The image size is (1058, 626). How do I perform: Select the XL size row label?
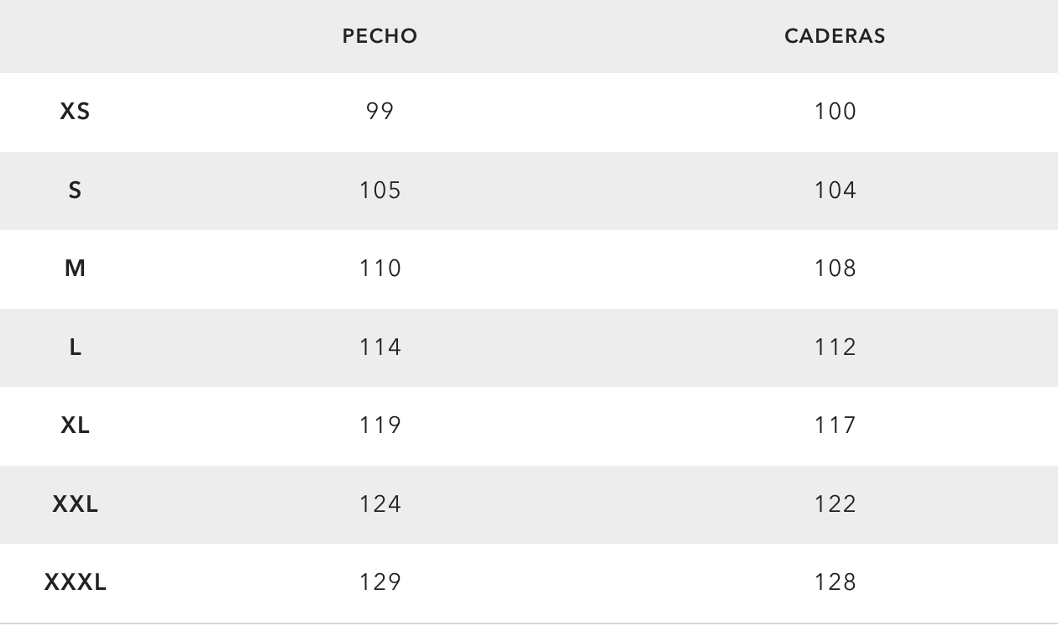[x=75, y=425]
